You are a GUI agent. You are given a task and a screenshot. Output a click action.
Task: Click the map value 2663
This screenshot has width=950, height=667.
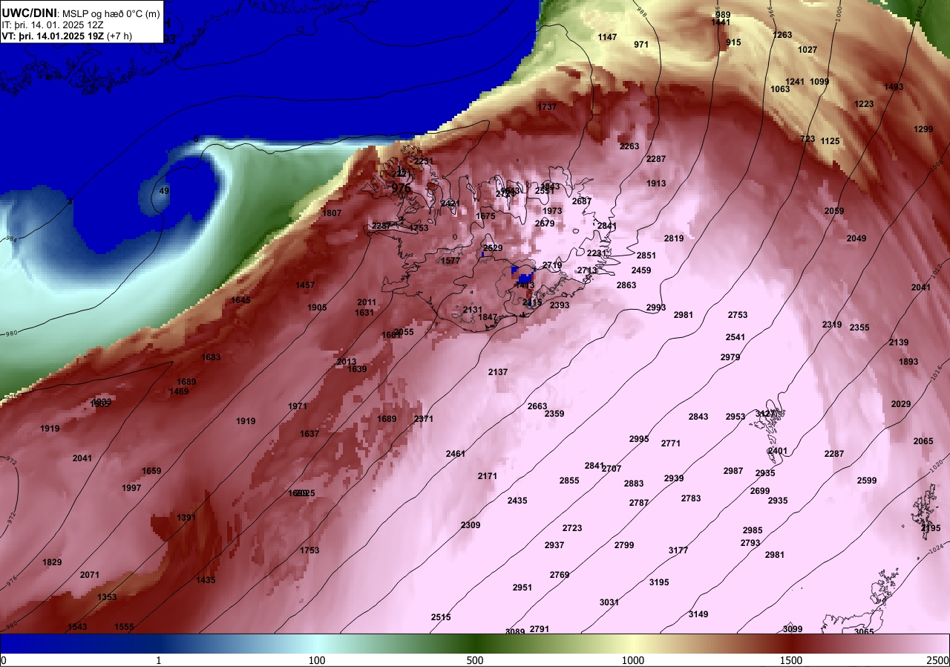point(537,406)
